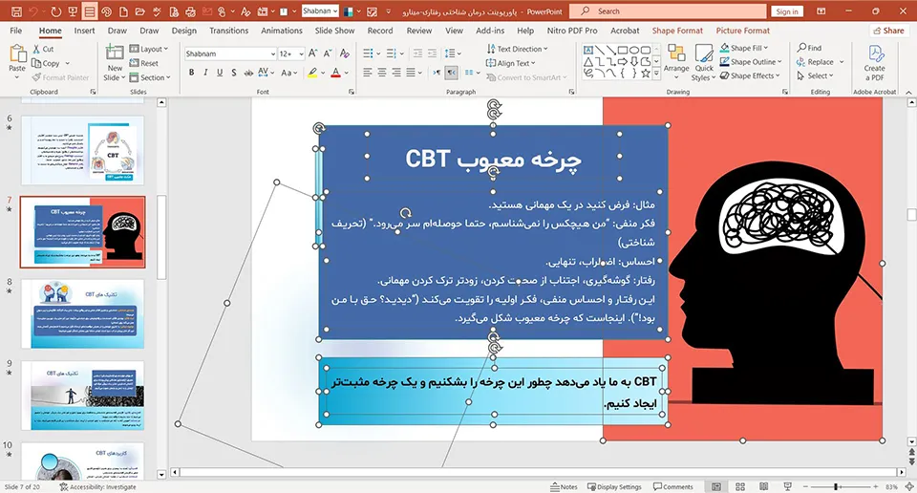
Task: Switch to the Insert tab
Action: click(x=84, y=31)
